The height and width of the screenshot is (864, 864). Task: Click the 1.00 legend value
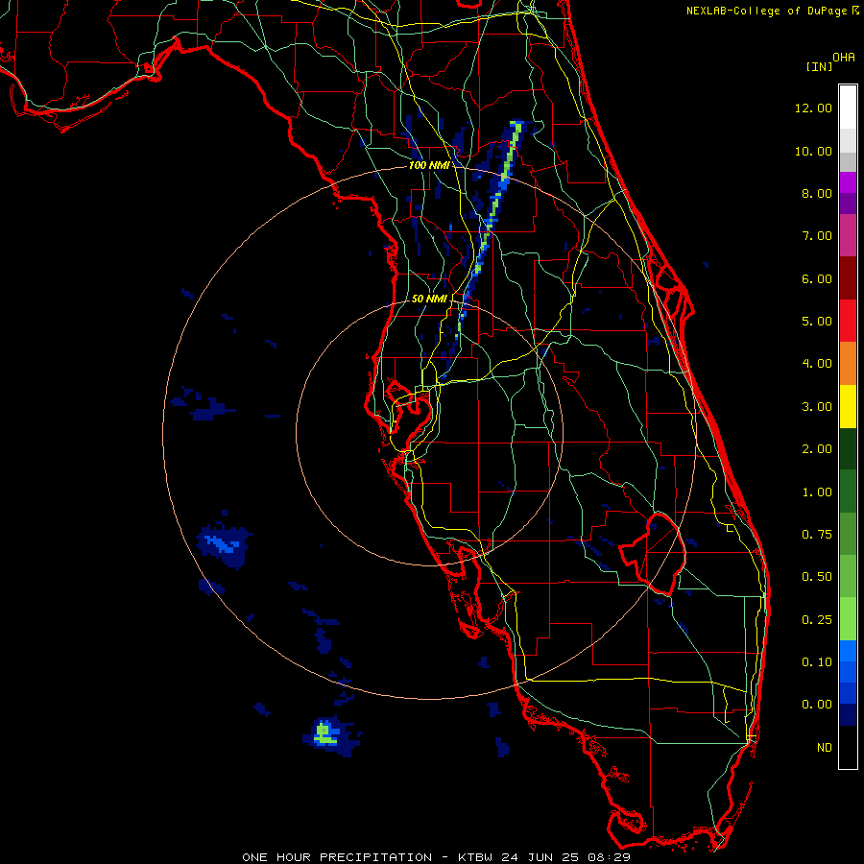tap(817, 492)
